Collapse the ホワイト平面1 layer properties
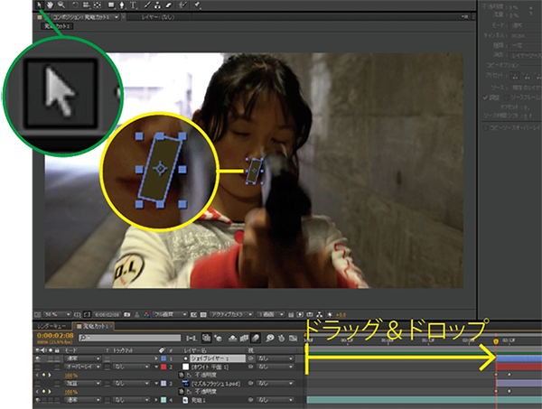 click(156, 367)
